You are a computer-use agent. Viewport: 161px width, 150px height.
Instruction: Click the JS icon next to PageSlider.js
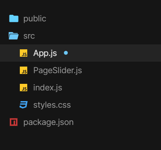(24, 70)
